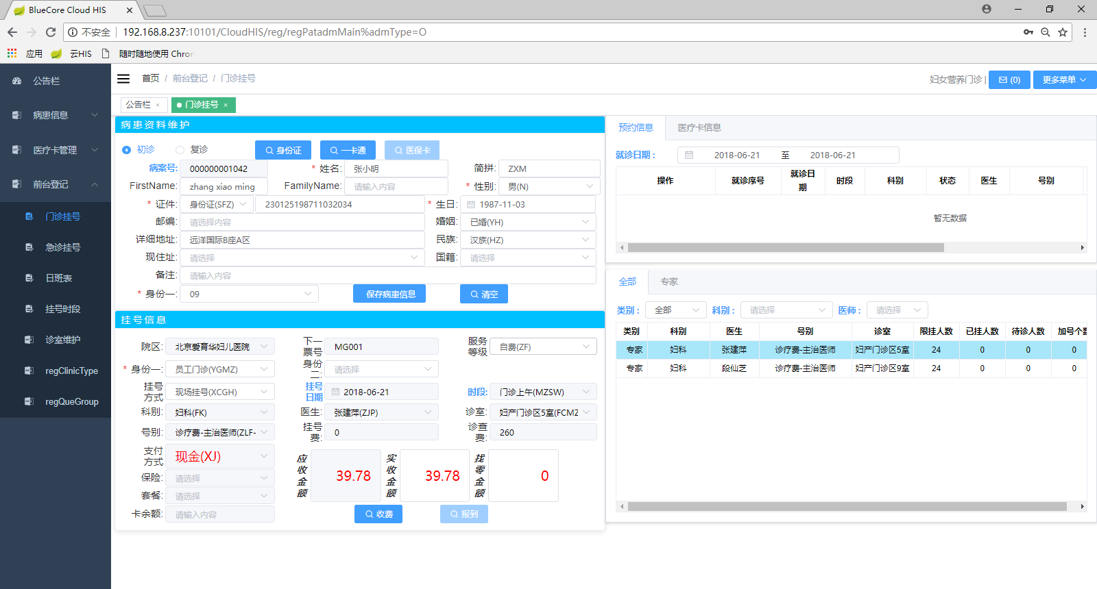This screenshot has height=589, width=1097.
Task: Switch to 预约信息 tab
Action: [x=636, y=127]
